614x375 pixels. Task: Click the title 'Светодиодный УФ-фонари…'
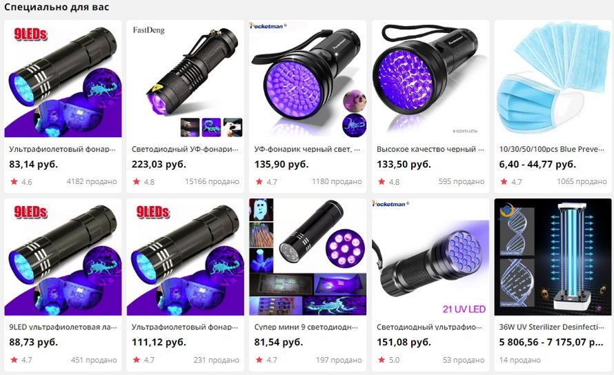[185, 149]
